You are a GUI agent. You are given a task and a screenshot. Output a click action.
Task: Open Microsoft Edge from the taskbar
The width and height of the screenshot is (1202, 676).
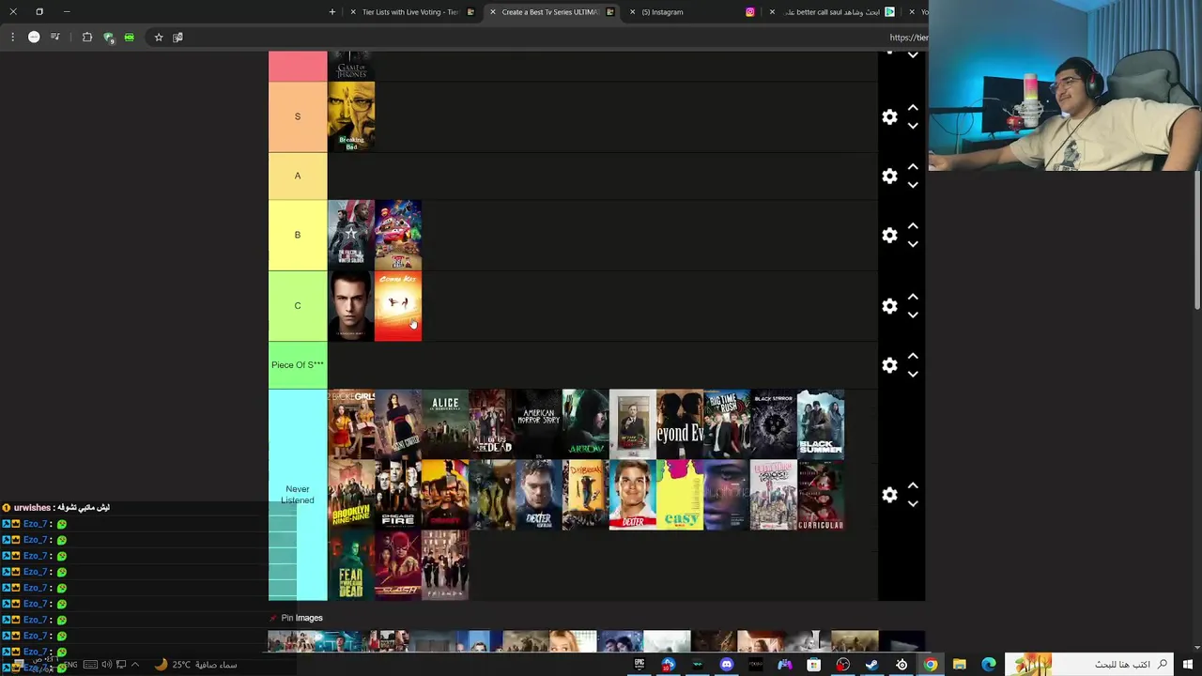[988, 665]
